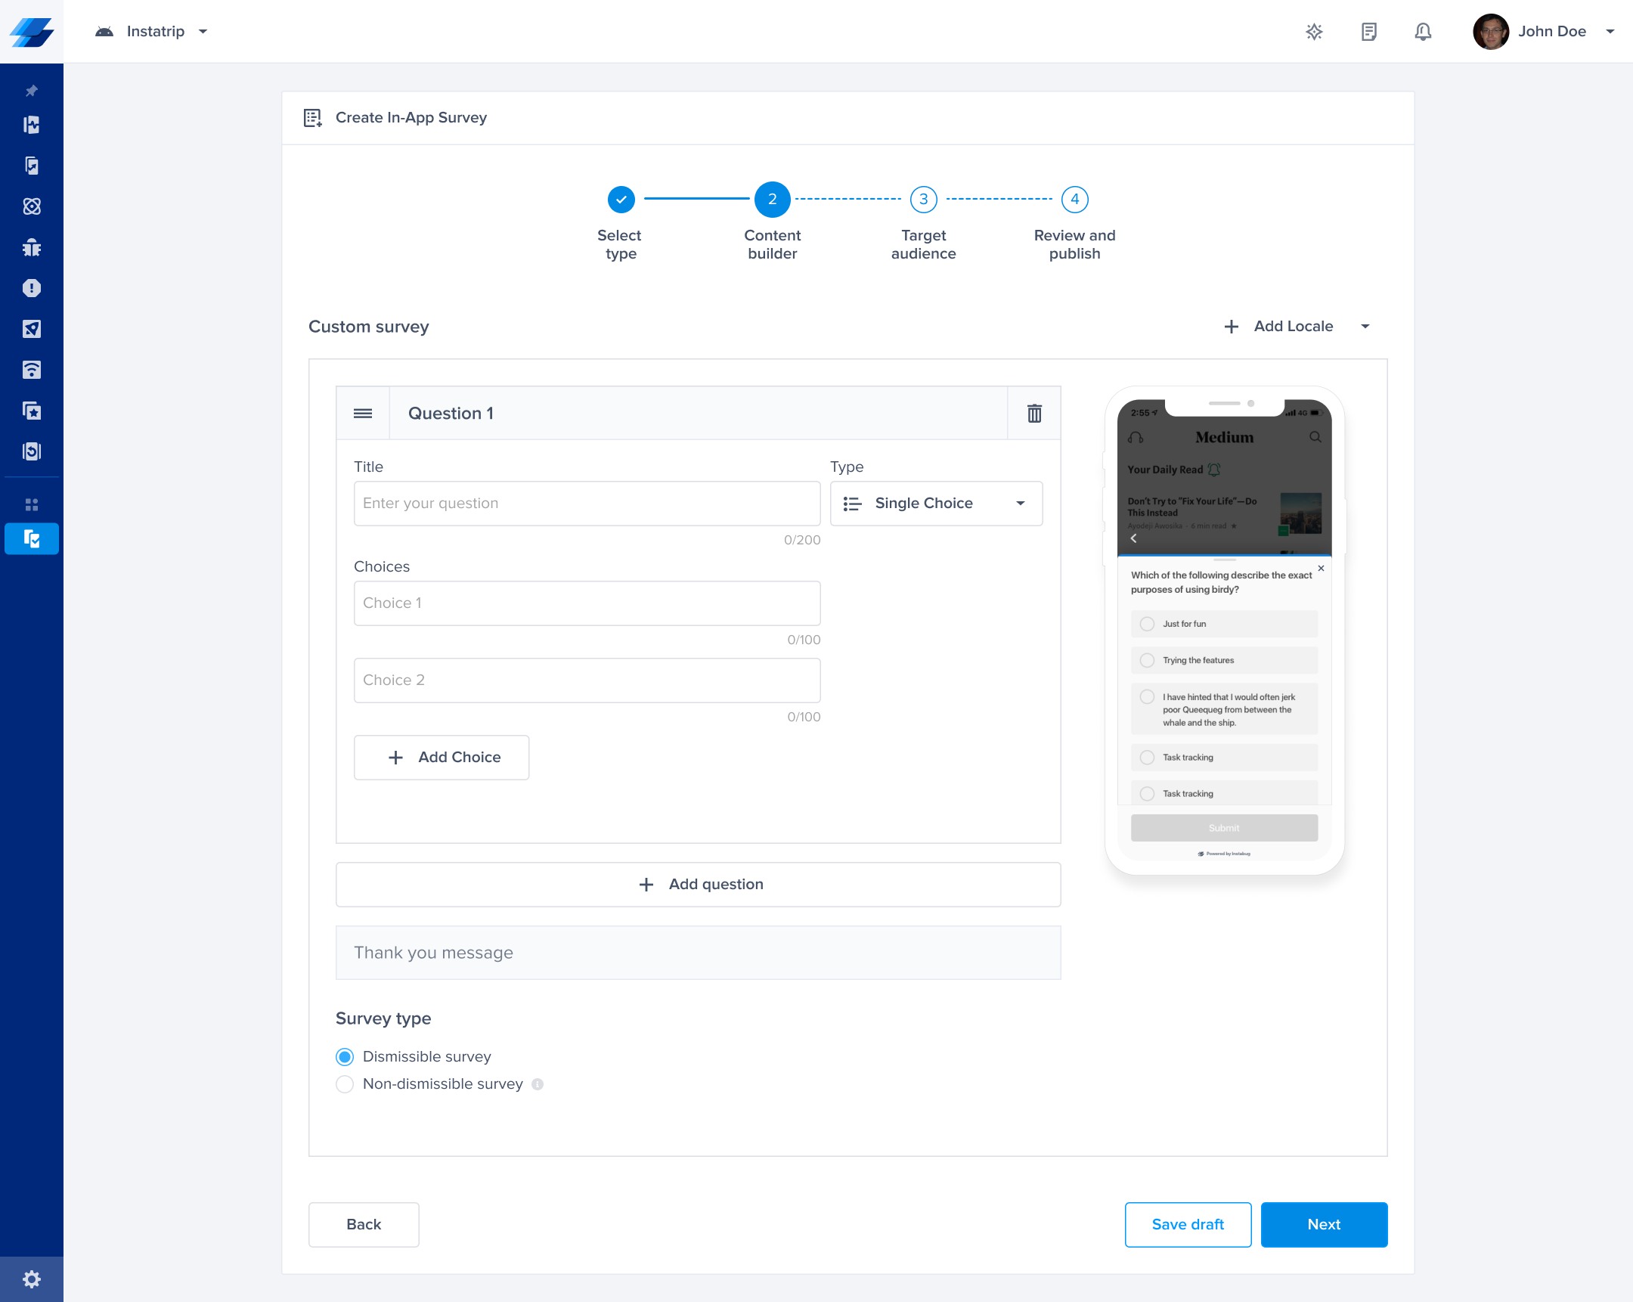Go to the Target audience step

(x=922, y=199)
